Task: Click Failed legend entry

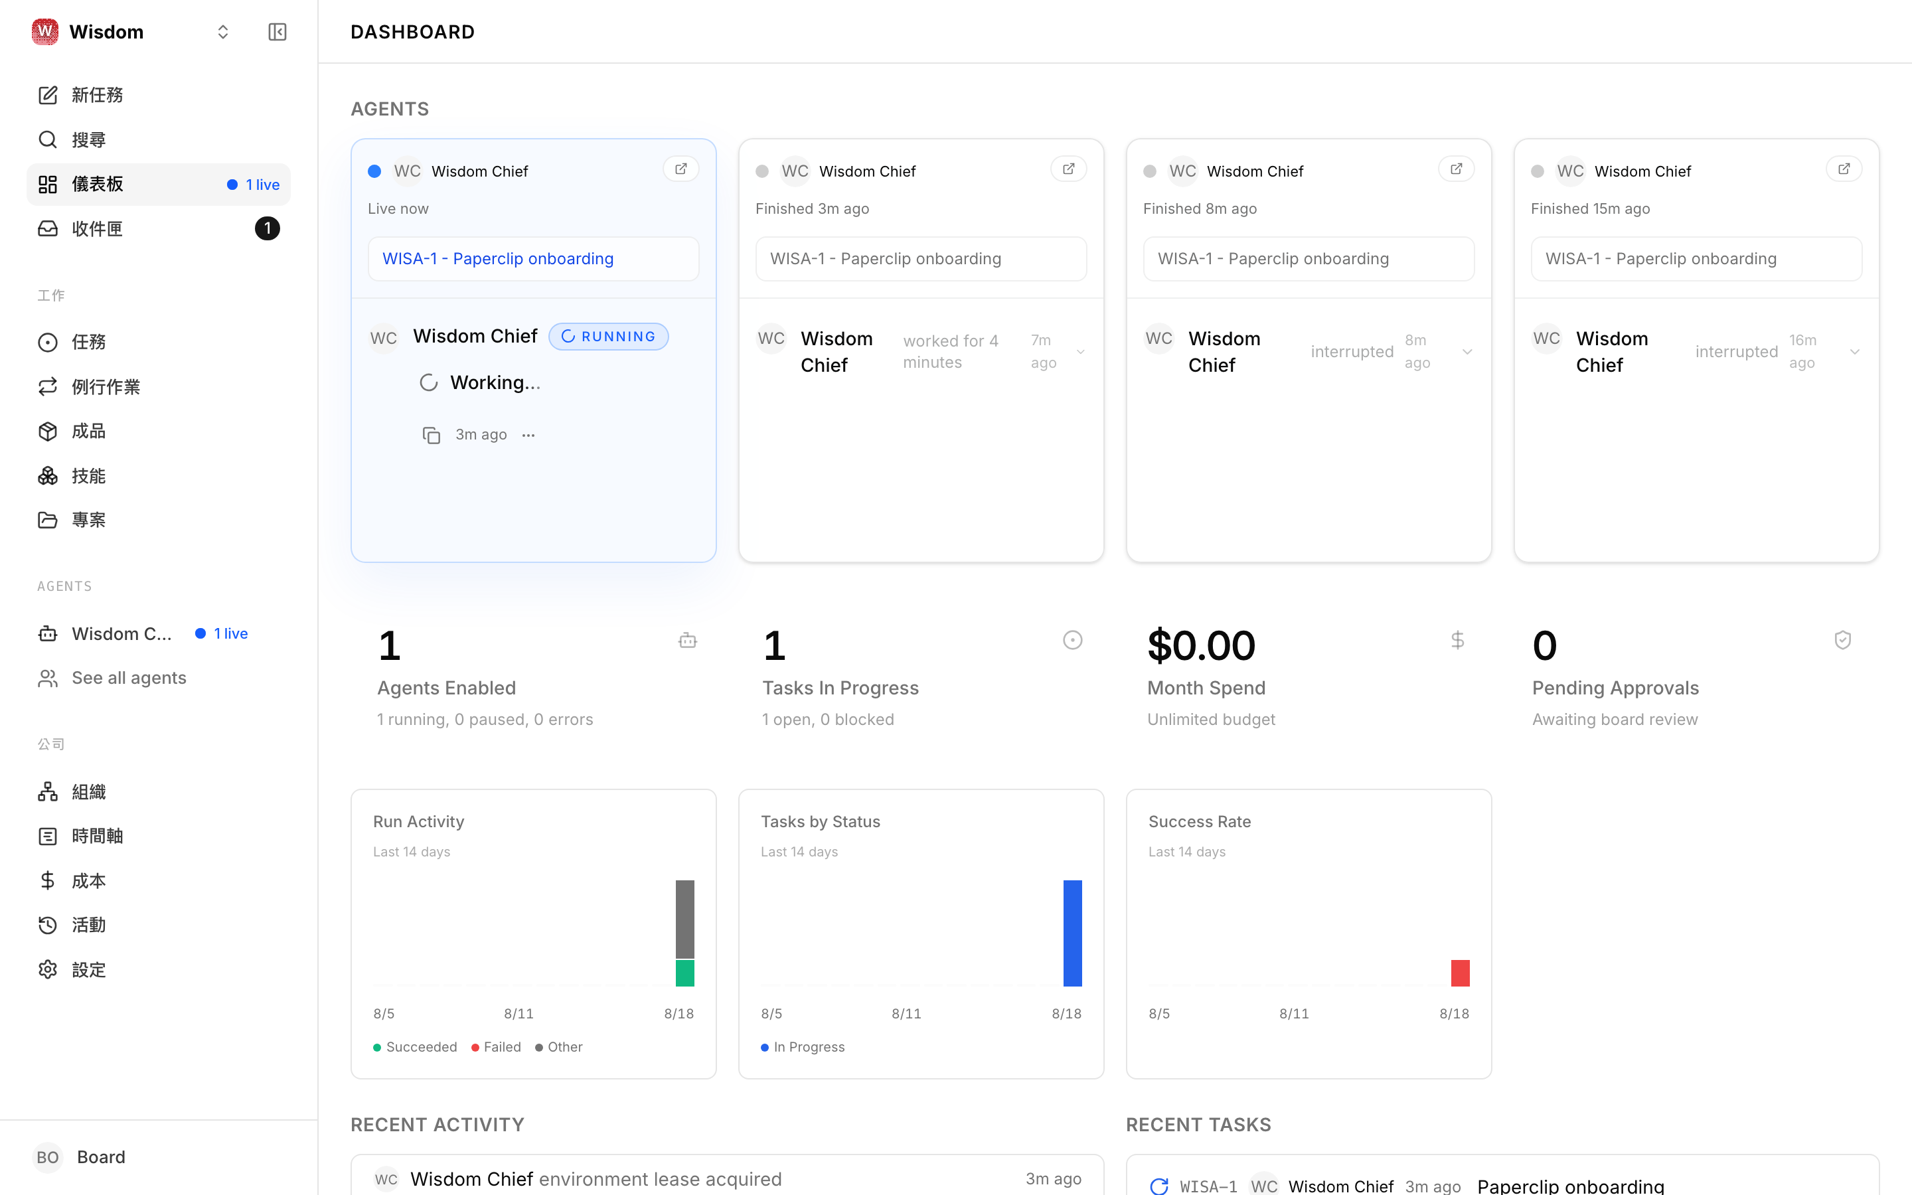Action: point(496,1047)
